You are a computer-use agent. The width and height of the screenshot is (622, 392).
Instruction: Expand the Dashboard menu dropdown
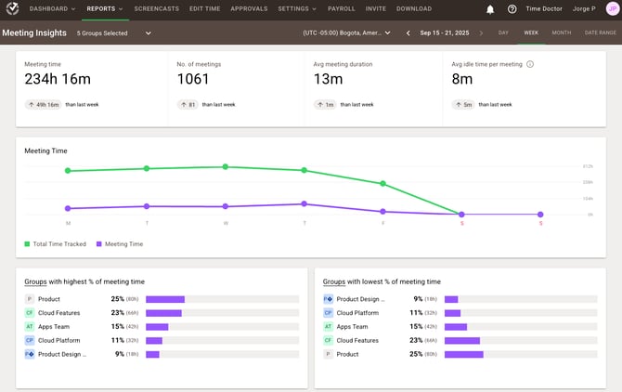tap(52, 8)
